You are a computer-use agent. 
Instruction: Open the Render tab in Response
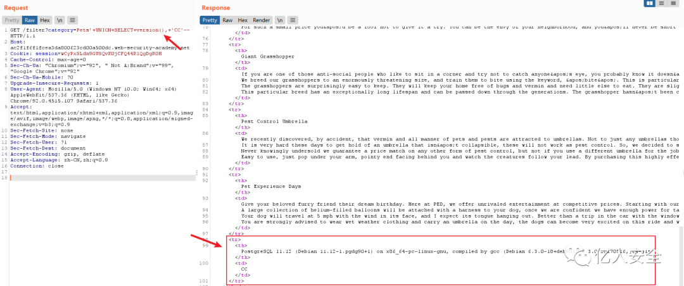pyautogui.click(x=262, y=20)
